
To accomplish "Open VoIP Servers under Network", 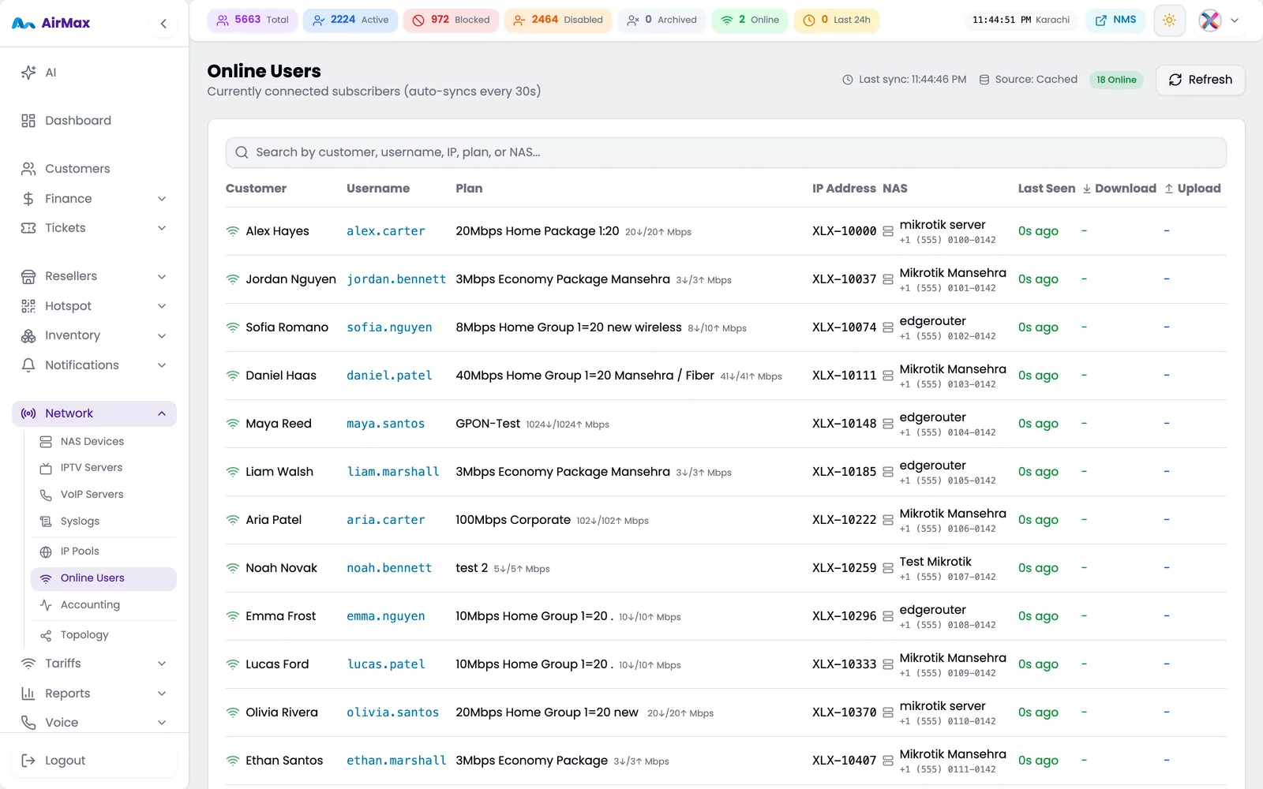I will [103, 495].
